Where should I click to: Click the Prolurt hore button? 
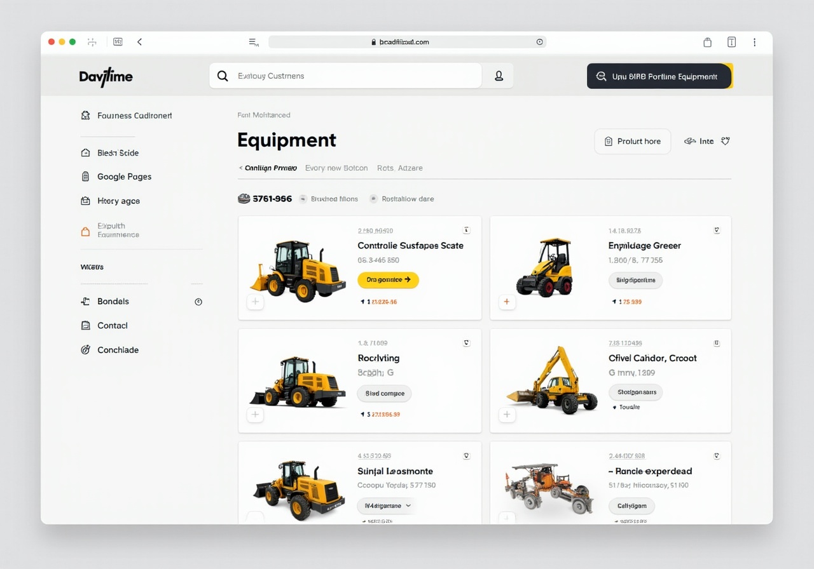pyautogui.click(x=632, y=142)
